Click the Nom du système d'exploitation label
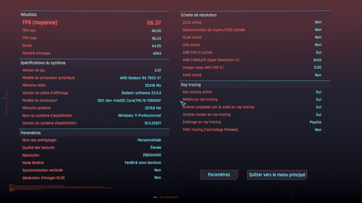 click(x=48, y=116)
